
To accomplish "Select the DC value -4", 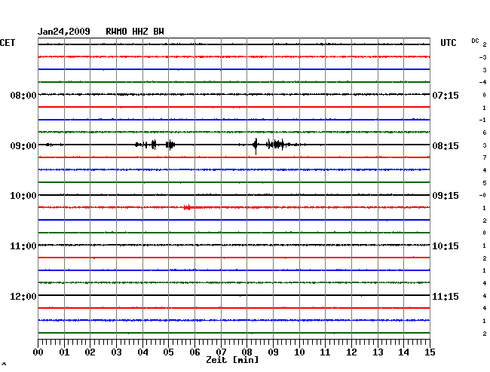I will [482, 82].
